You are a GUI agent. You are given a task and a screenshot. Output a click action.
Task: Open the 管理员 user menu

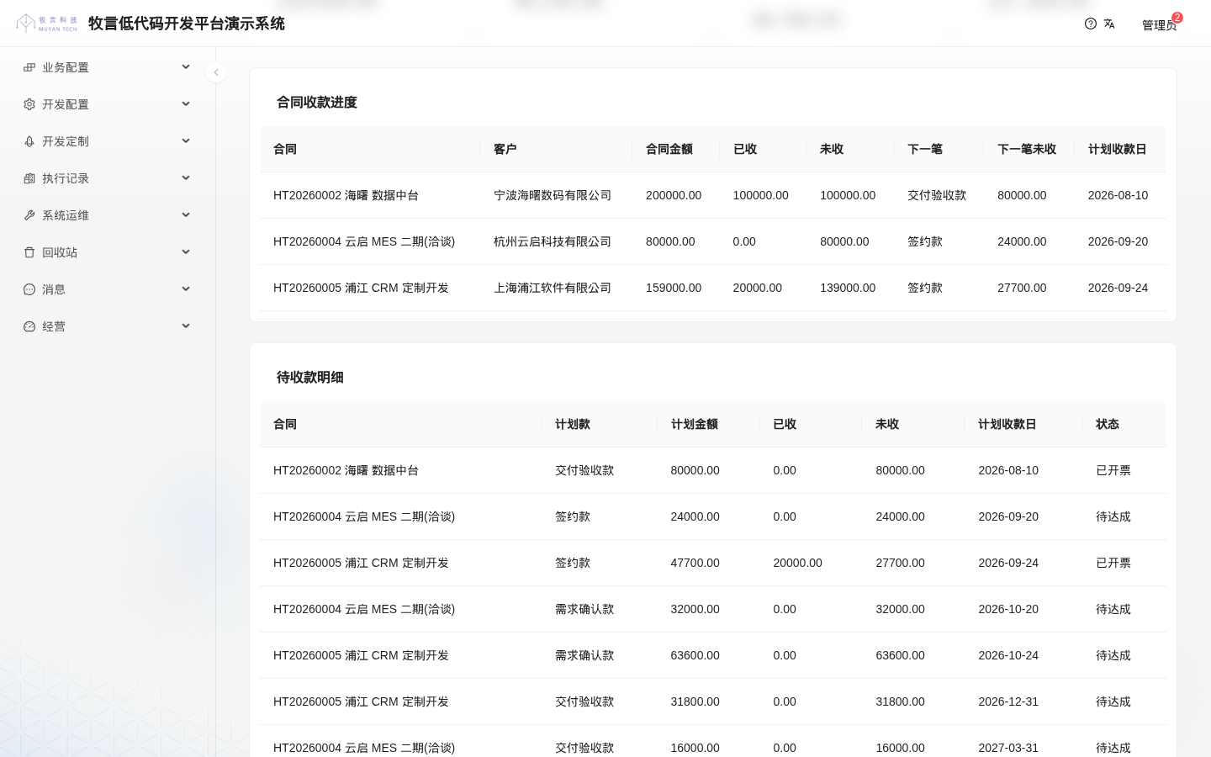point(1159,25)
